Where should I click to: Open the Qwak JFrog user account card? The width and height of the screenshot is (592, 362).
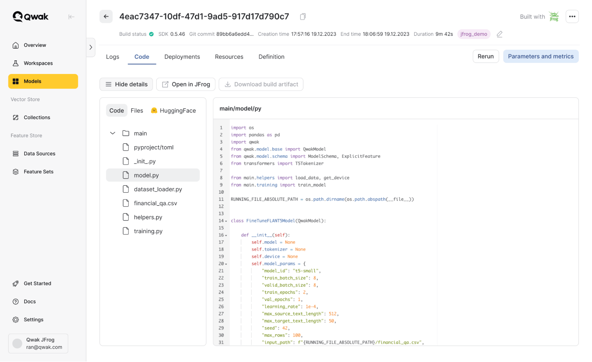coord(38,343)
